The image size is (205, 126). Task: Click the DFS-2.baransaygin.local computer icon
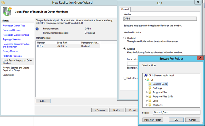click(146, 75)
